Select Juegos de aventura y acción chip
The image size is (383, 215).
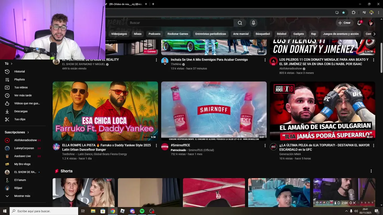tap(341, 34)
